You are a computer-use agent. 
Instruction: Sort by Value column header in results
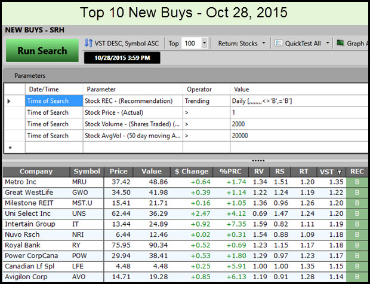152,172
